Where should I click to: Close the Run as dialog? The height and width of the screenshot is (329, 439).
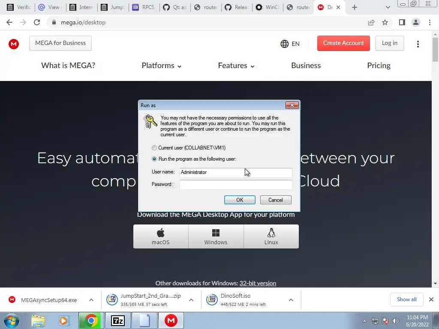(292, 105)
